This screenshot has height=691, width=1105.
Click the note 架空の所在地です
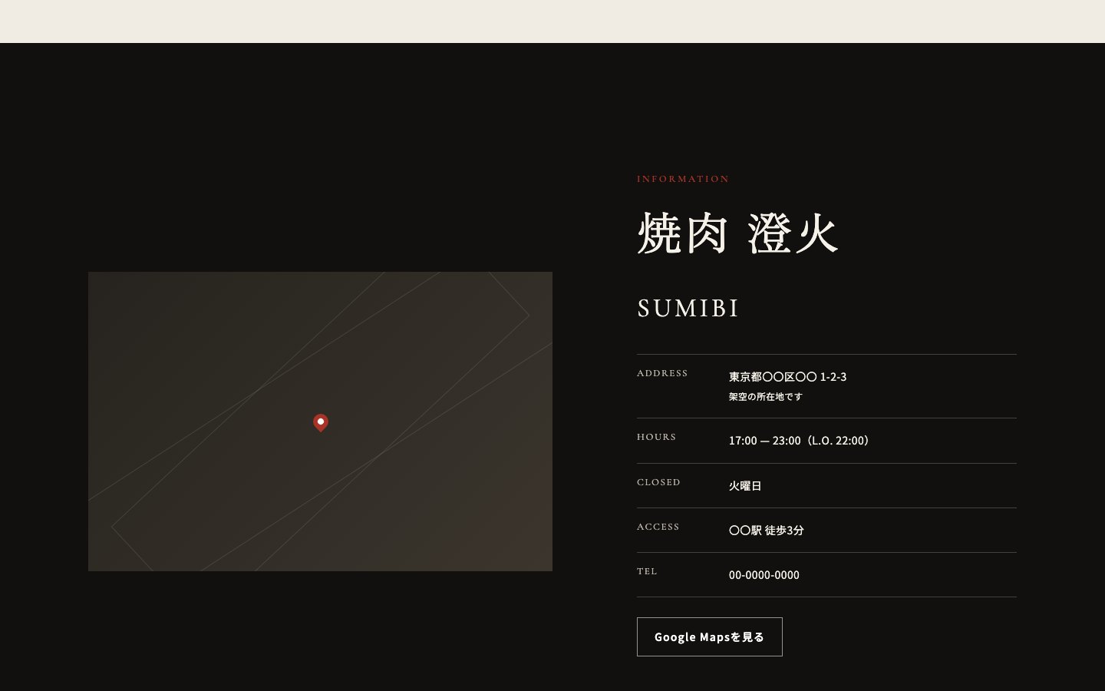pyautogui.click(x=766, y=396)
